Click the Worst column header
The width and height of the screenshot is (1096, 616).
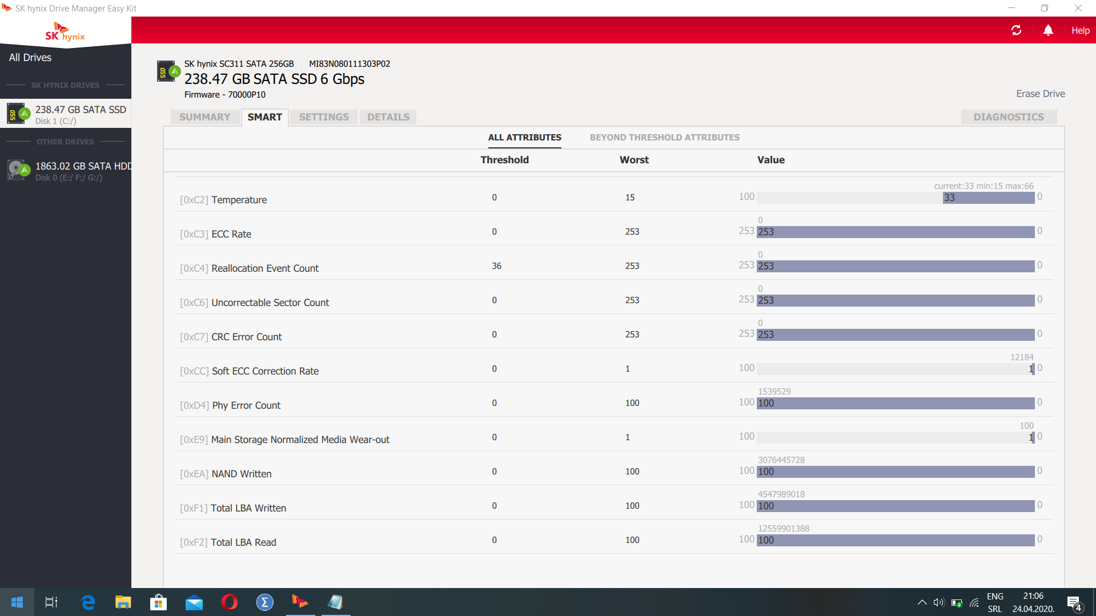pyautogui.click(x=634, y=160)
